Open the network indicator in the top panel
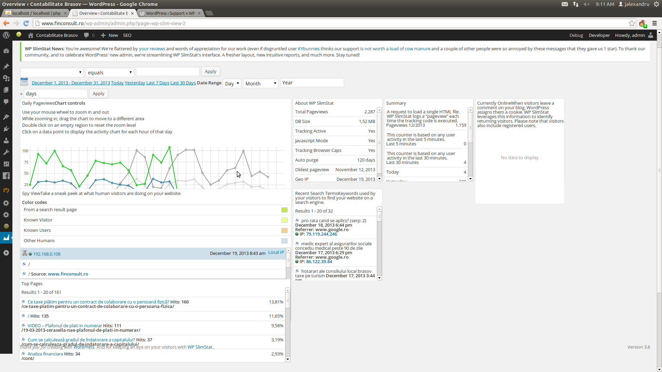The height and width of the screenshot is (372, 662). 576,4
